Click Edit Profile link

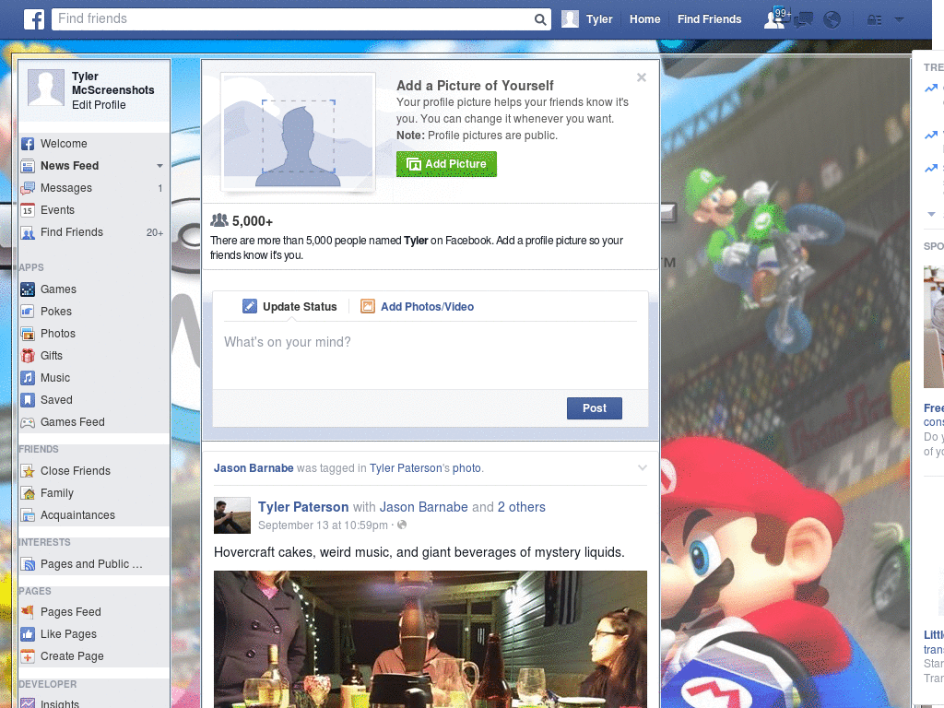coord(99,105)
